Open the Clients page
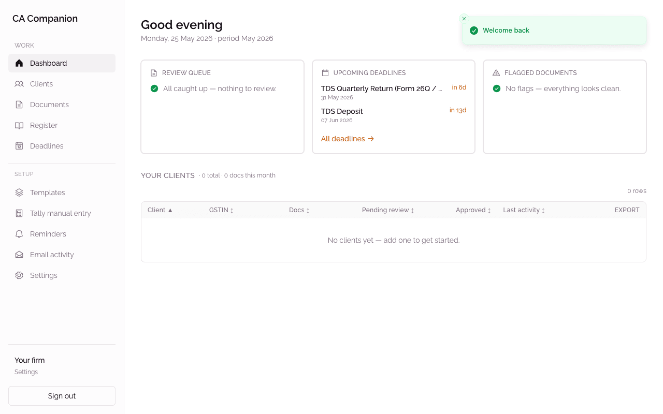Screen dimensions: 663x414 (62, 84)
